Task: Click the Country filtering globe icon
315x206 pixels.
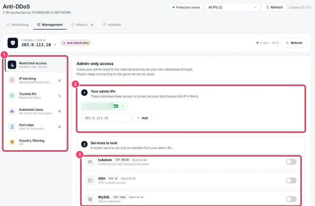Action: click(12, 142)
